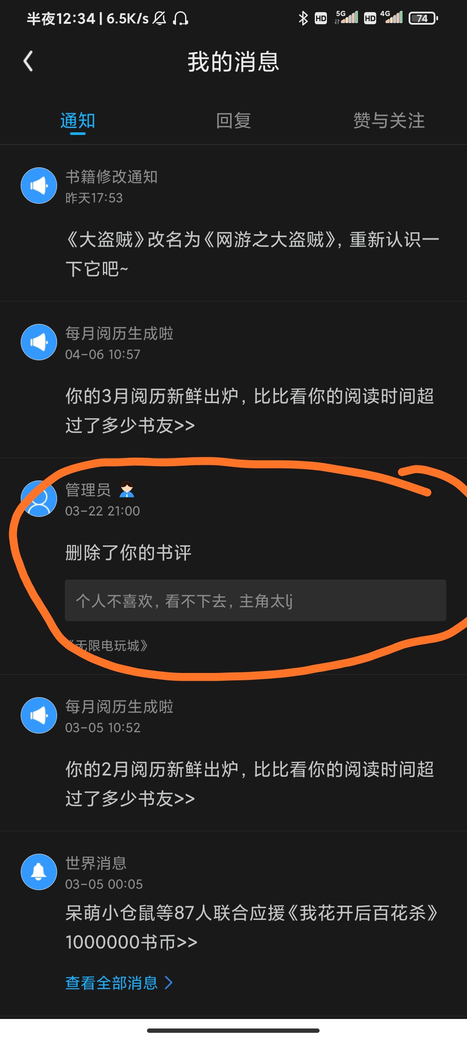Viewport: 467px width, 1038px height.
Task: Open the 3月阅历新鲜出炉 message text
Action: 249,411
